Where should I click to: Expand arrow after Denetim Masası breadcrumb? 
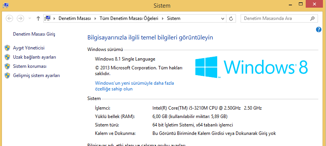point(95,18)
